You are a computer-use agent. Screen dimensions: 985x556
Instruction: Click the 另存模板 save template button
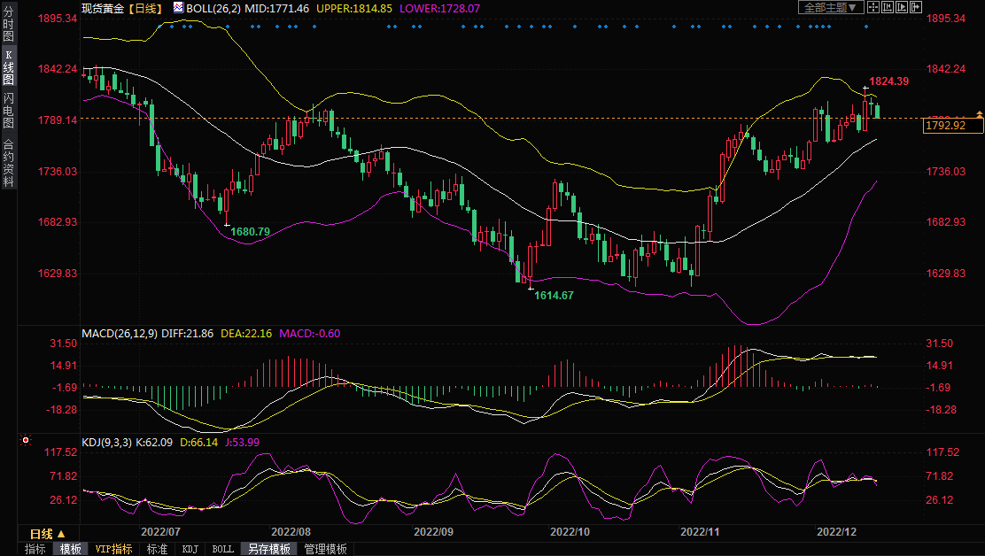[268, 549]
